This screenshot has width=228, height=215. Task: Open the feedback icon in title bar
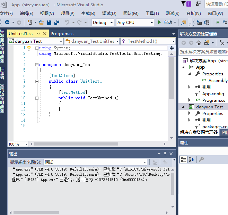[198, 3]
